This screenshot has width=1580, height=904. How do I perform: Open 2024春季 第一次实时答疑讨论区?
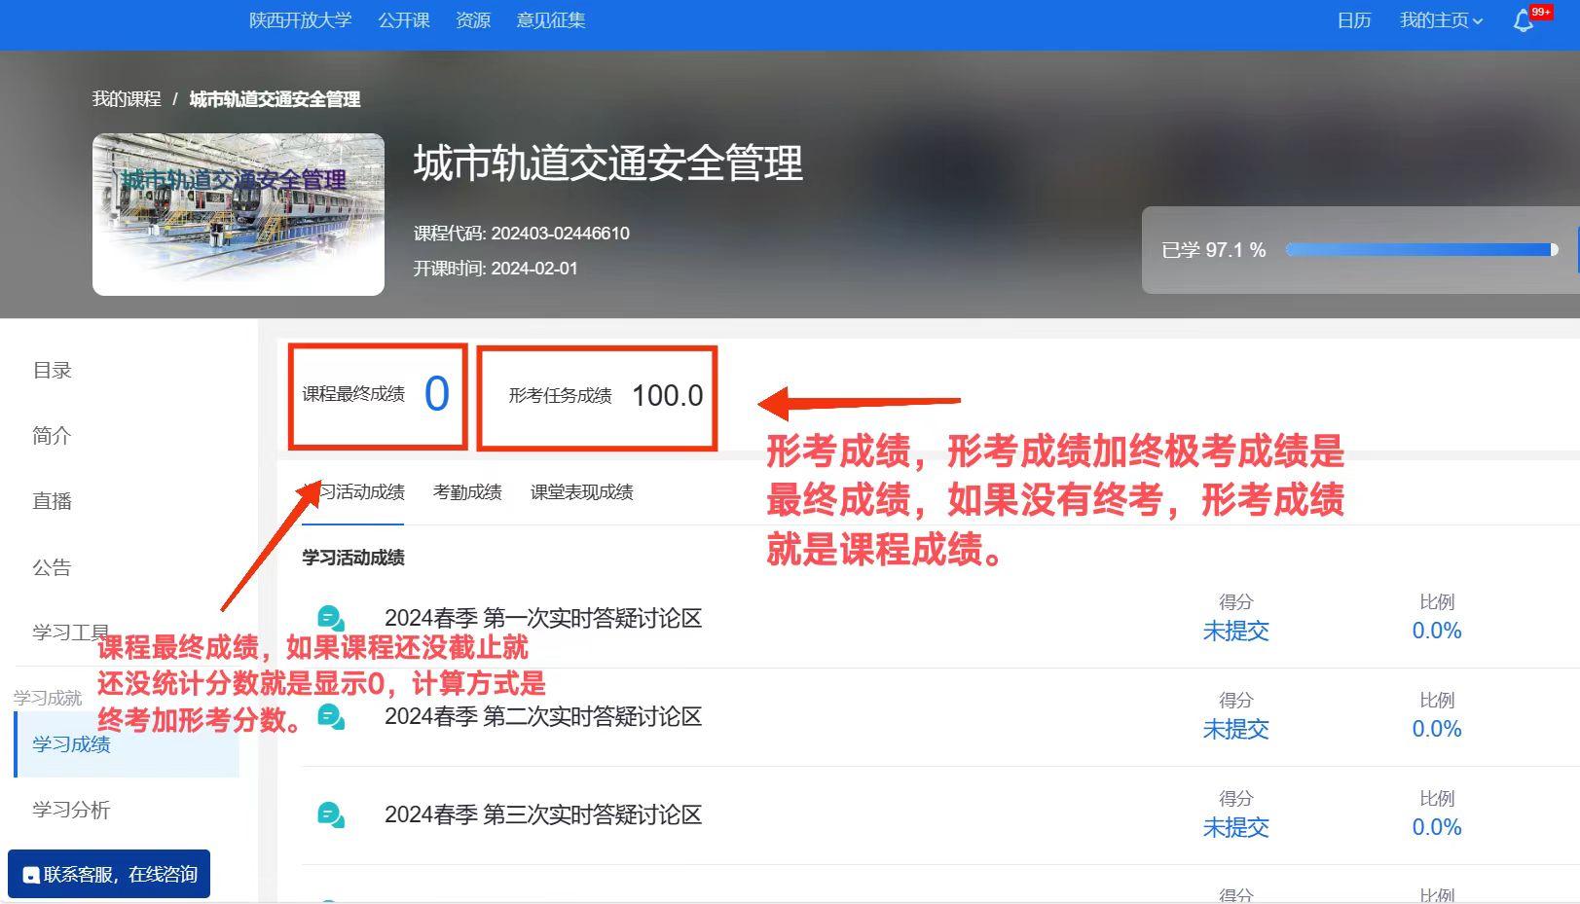point(543,618)
